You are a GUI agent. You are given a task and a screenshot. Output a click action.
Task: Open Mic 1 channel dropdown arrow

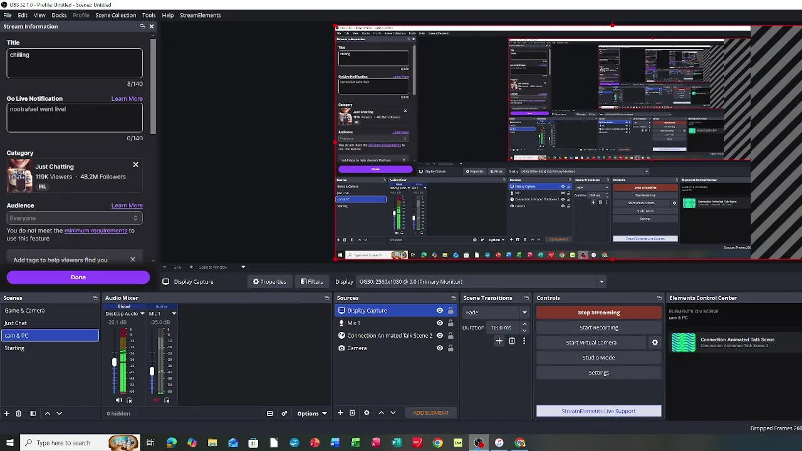pos(174,314)
